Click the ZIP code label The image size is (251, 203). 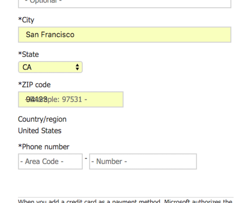tap(34, 85)
